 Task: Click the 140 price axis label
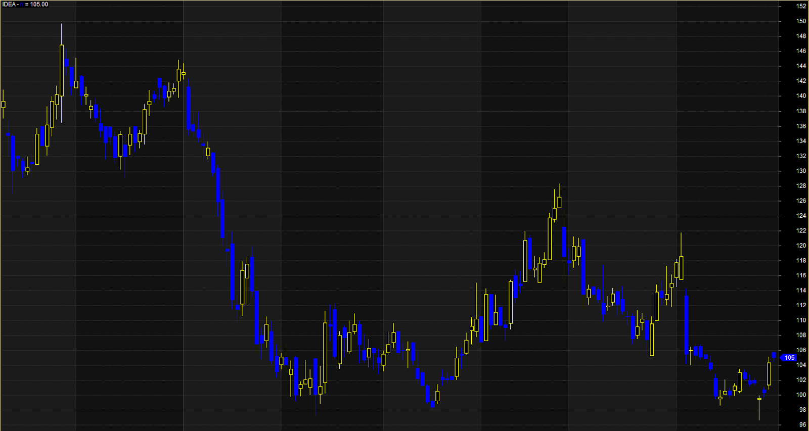pyautogui.click(x=801, y=96)
